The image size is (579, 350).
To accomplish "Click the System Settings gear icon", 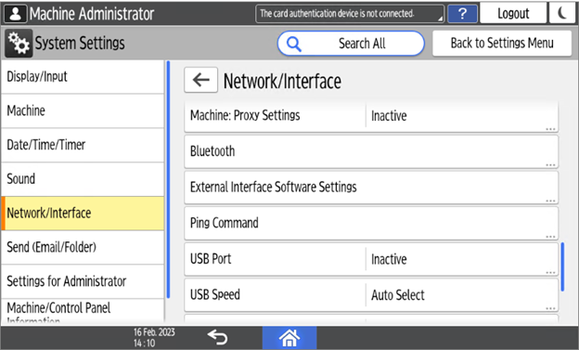I will 19,44.
